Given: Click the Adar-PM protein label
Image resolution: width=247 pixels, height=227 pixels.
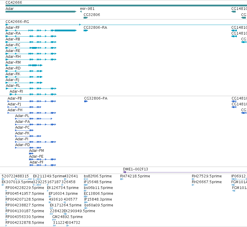Looking at the screenshot, I should coord(36,151).
